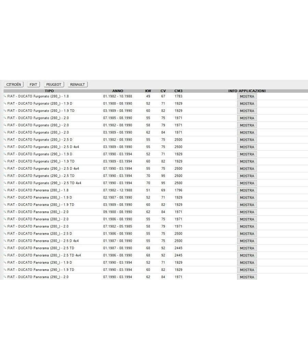The height and width of the screenshot is (360, 308).
Task: Select 'FIAT - DUCATO Furgonato (290_) - 1.9 TD' text
Action: point(41,161)
